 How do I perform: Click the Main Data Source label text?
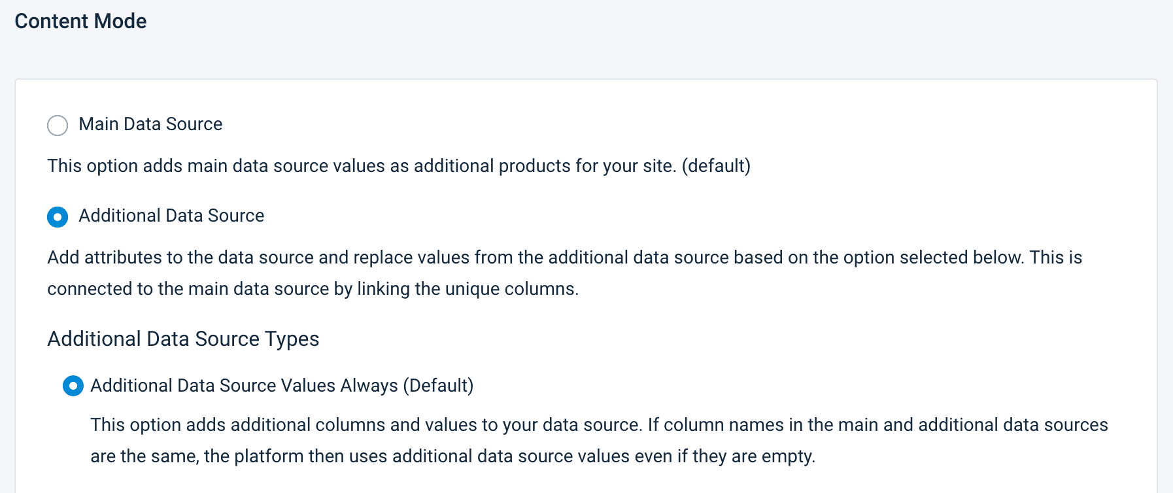coord(150,124)
